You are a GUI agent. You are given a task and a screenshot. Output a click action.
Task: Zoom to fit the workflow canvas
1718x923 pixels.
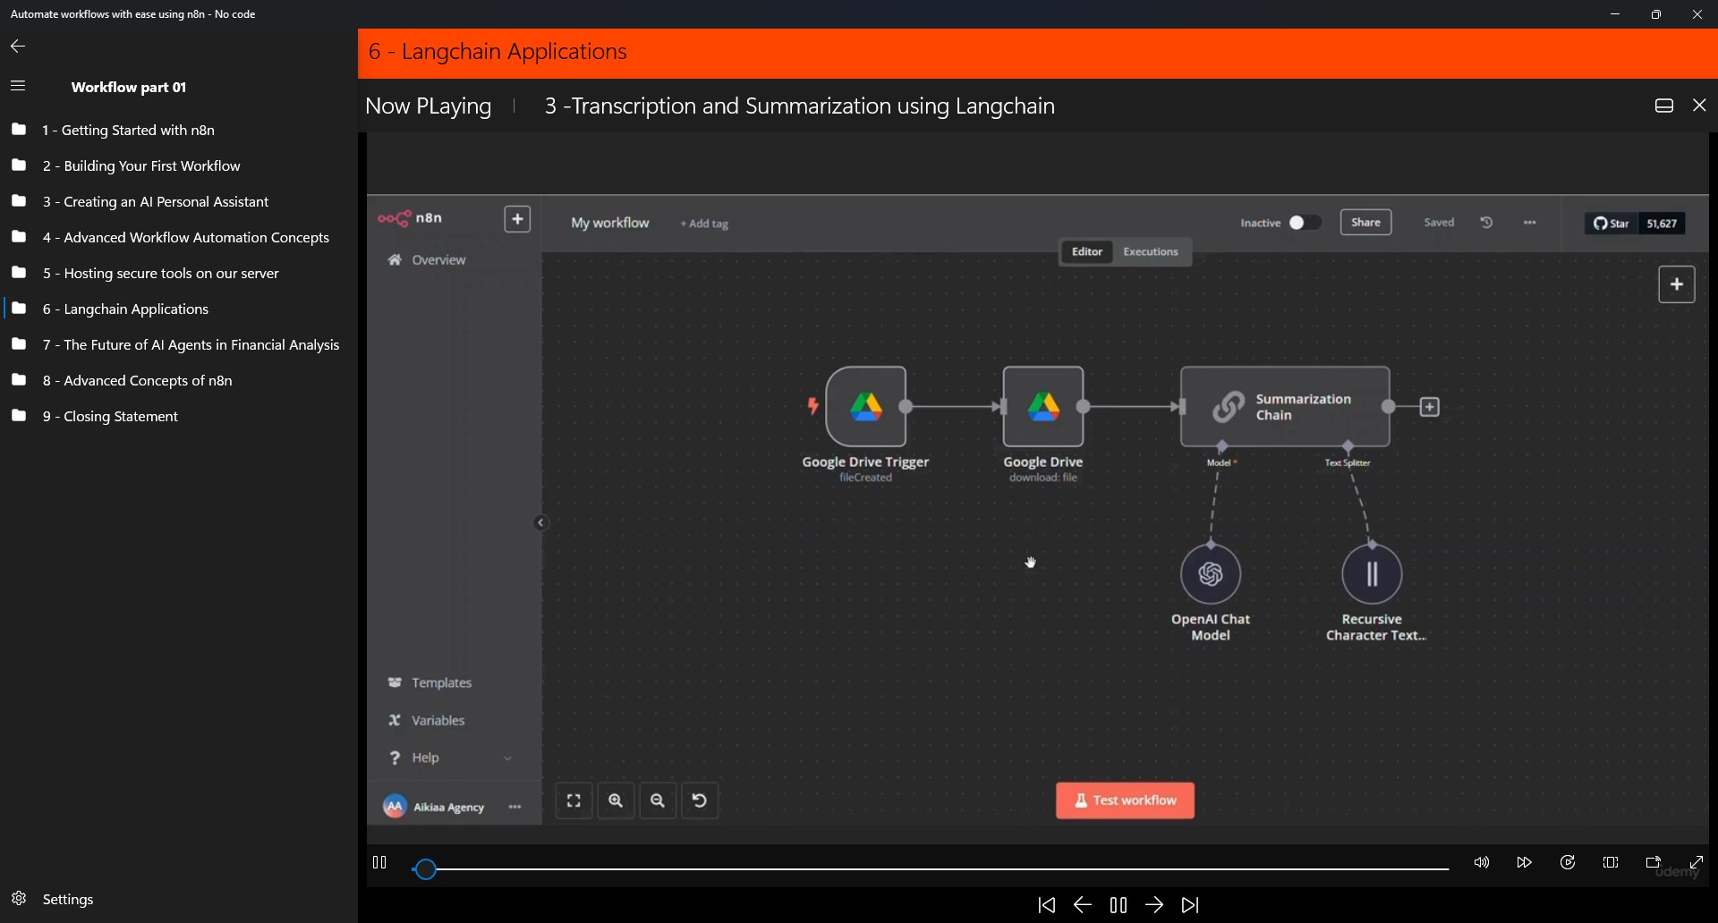(574, 800)
